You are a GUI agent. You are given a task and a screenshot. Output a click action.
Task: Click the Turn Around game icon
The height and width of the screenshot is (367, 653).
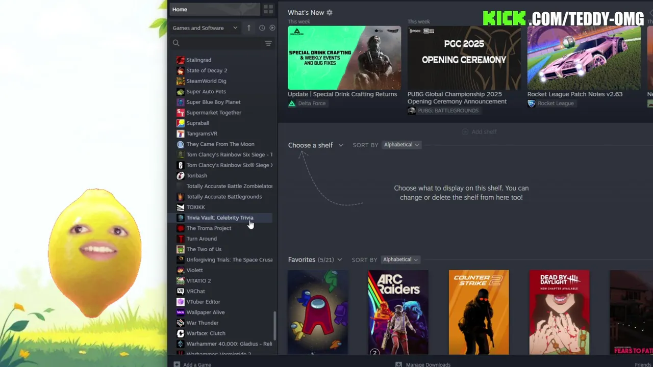pyautogui.click(x=180, y=239)
